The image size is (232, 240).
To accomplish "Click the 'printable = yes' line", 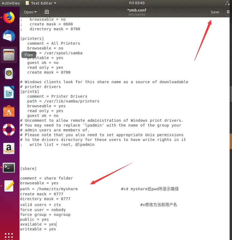I will point(45,58).
